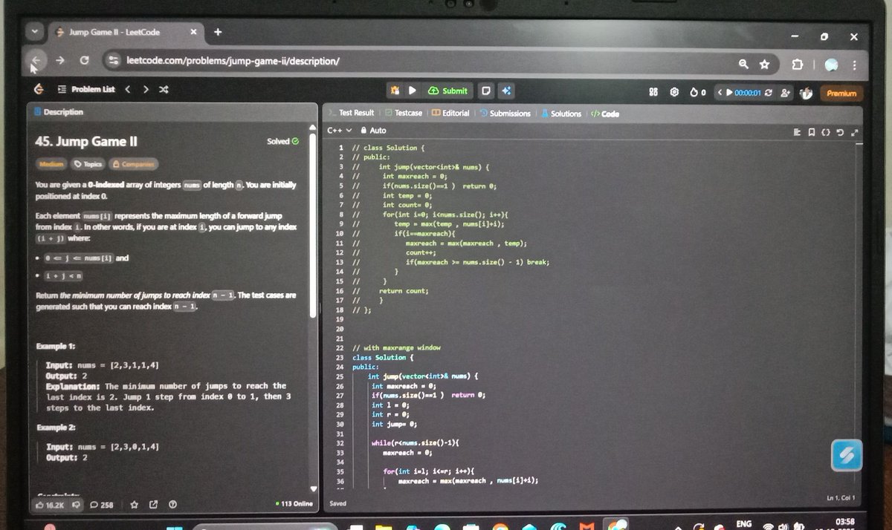Click the page zoom magnifier icon
Screen dimensions: 892x530
point(743,65)
